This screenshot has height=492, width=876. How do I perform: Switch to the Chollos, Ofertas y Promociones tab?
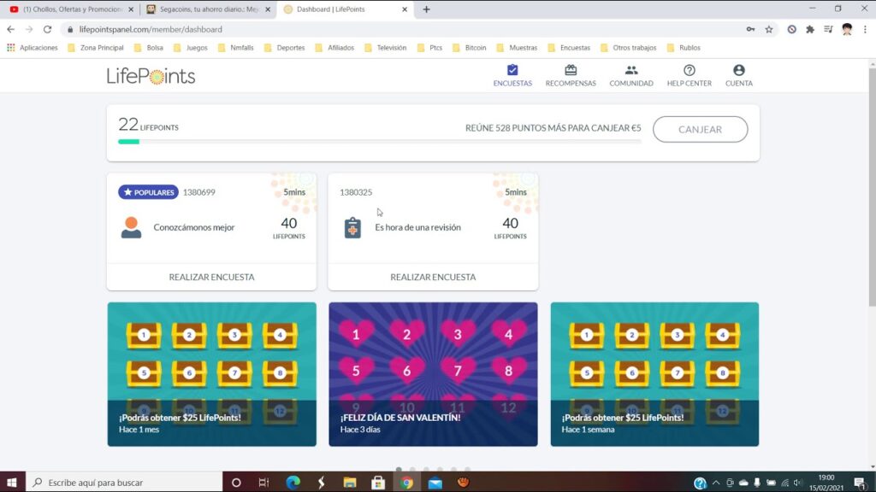pos(73,9)
